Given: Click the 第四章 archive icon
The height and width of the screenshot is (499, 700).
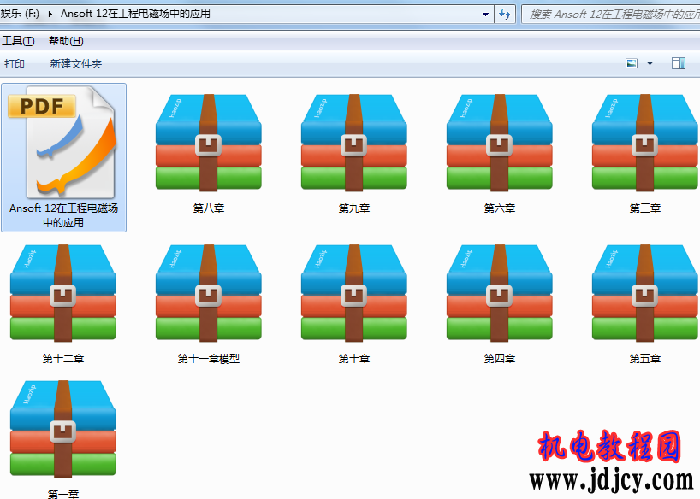Looking at the screenshot, I should 499,293.
